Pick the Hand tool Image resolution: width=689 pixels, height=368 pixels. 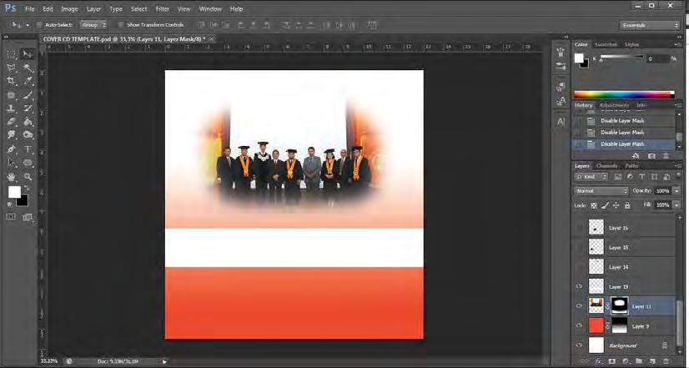[12, 177]
